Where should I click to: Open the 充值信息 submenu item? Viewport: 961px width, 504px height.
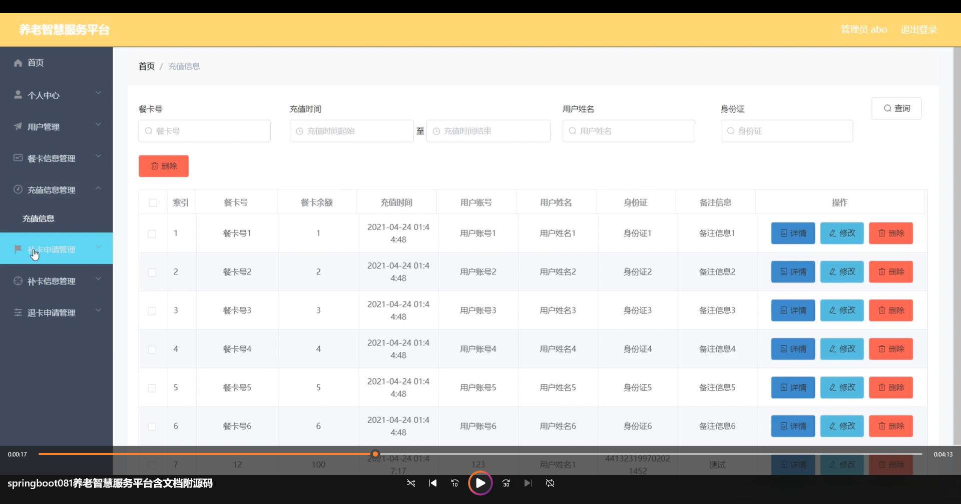(x=39, y=218)
